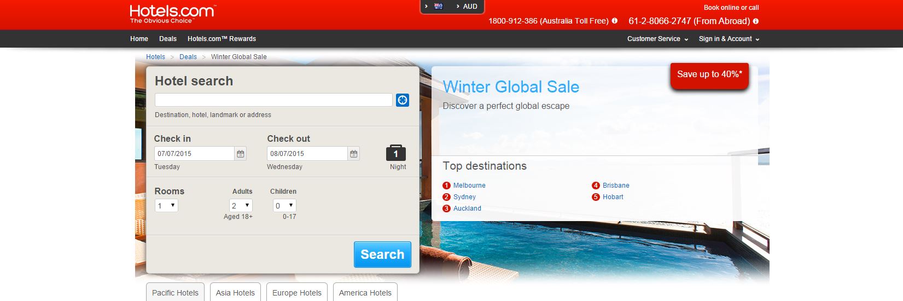Viewport: 903px width, 301px height.
Task: Click the blue Search button
Action: (x=382, y=254)
